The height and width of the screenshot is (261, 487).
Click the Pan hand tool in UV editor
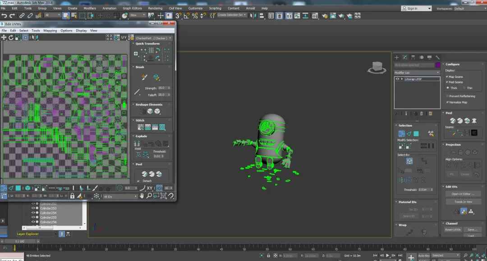point(142,196)
